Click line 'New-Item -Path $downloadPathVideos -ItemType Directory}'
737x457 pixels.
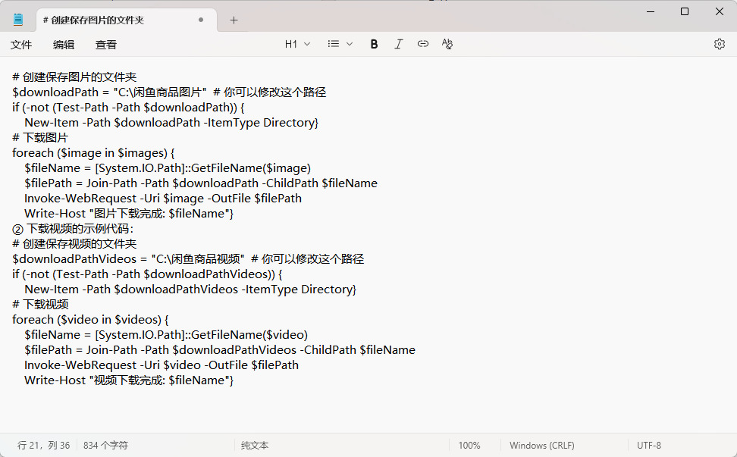pyautogui.click(x=190, y=290)
